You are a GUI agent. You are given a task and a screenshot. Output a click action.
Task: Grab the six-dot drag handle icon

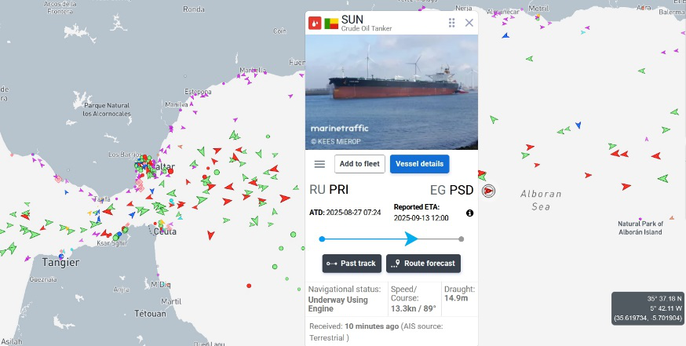pyautogui.click(x=452, y=23)
